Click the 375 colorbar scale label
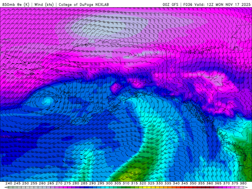 point(235,183)
